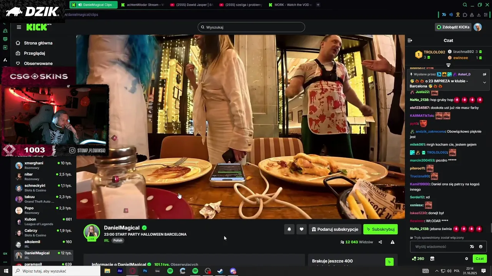Collapse the chat panel arrow icon
This screenshot has height=276, width=492.
tap(410, 40)
